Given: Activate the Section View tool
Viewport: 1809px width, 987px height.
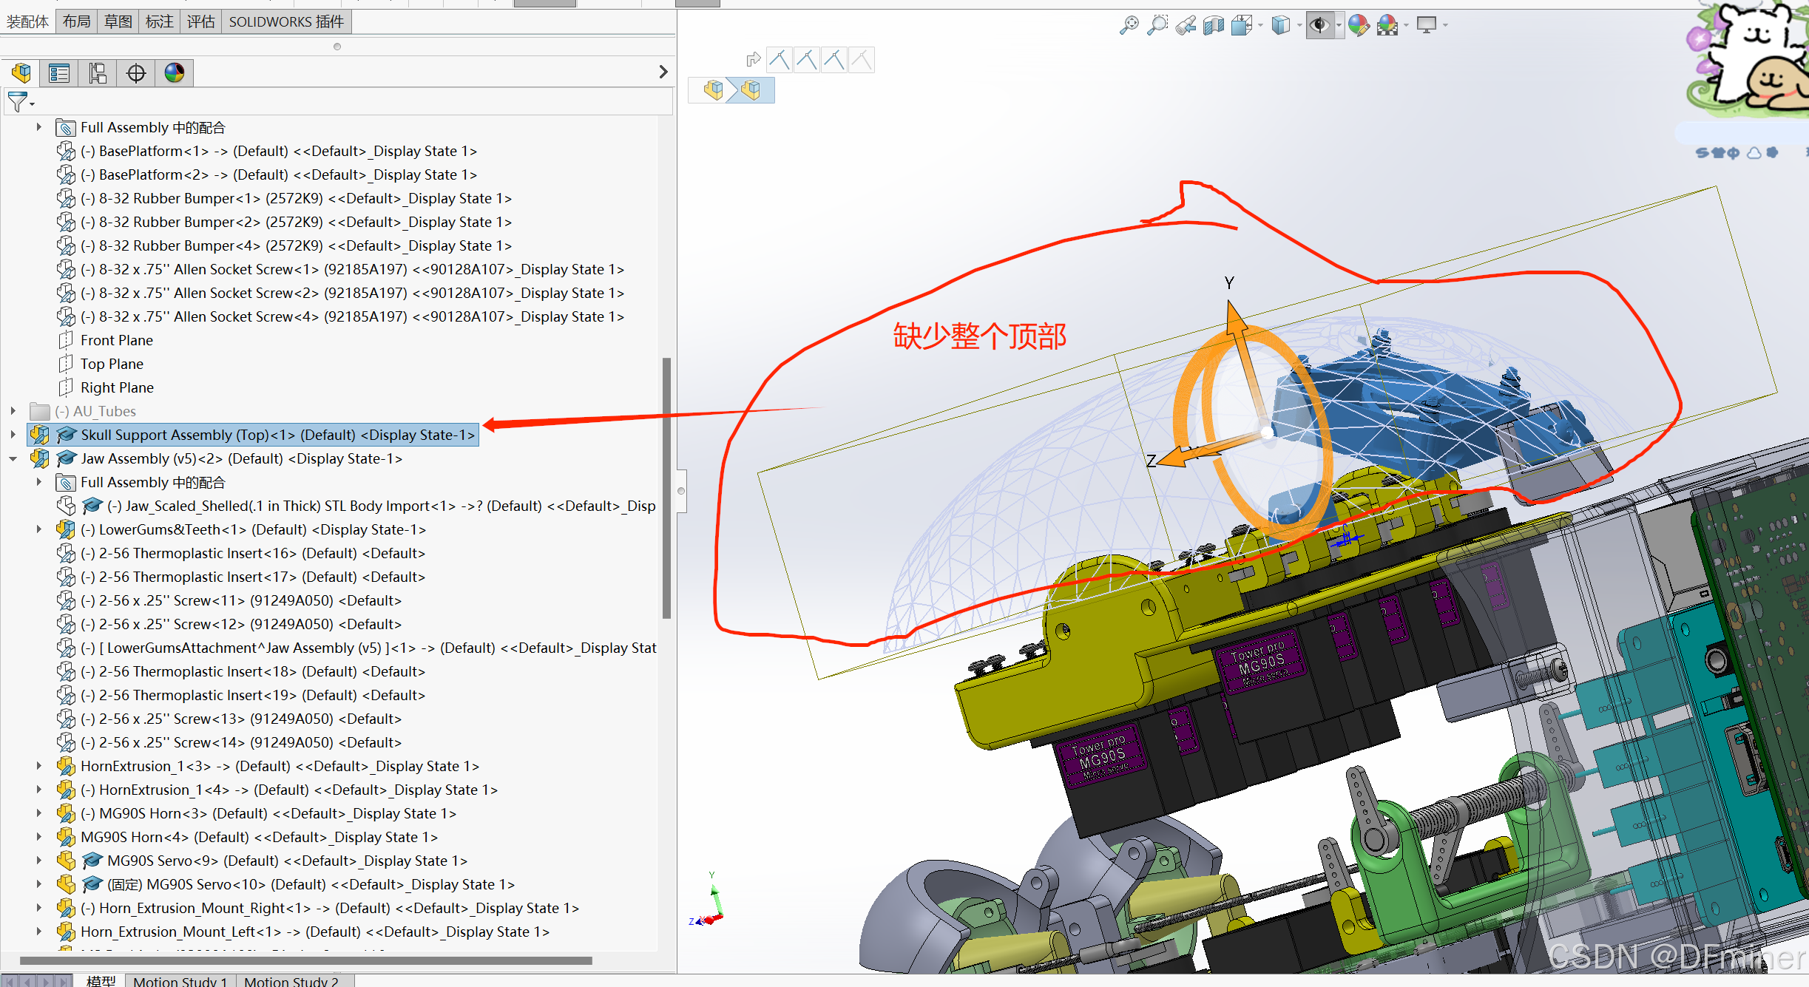Looking at the screenshot, I should click(1214, 25).
